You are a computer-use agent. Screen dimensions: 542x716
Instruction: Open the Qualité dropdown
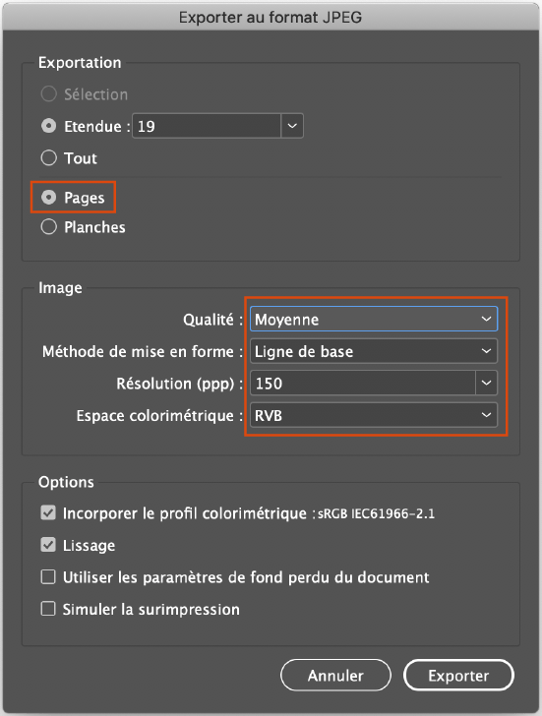click(x=374, y=319)
